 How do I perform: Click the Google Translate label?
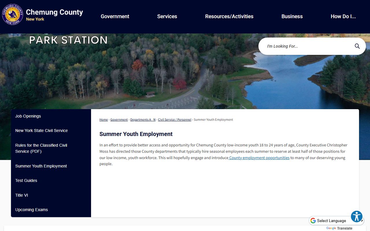(x=339, y=228)
